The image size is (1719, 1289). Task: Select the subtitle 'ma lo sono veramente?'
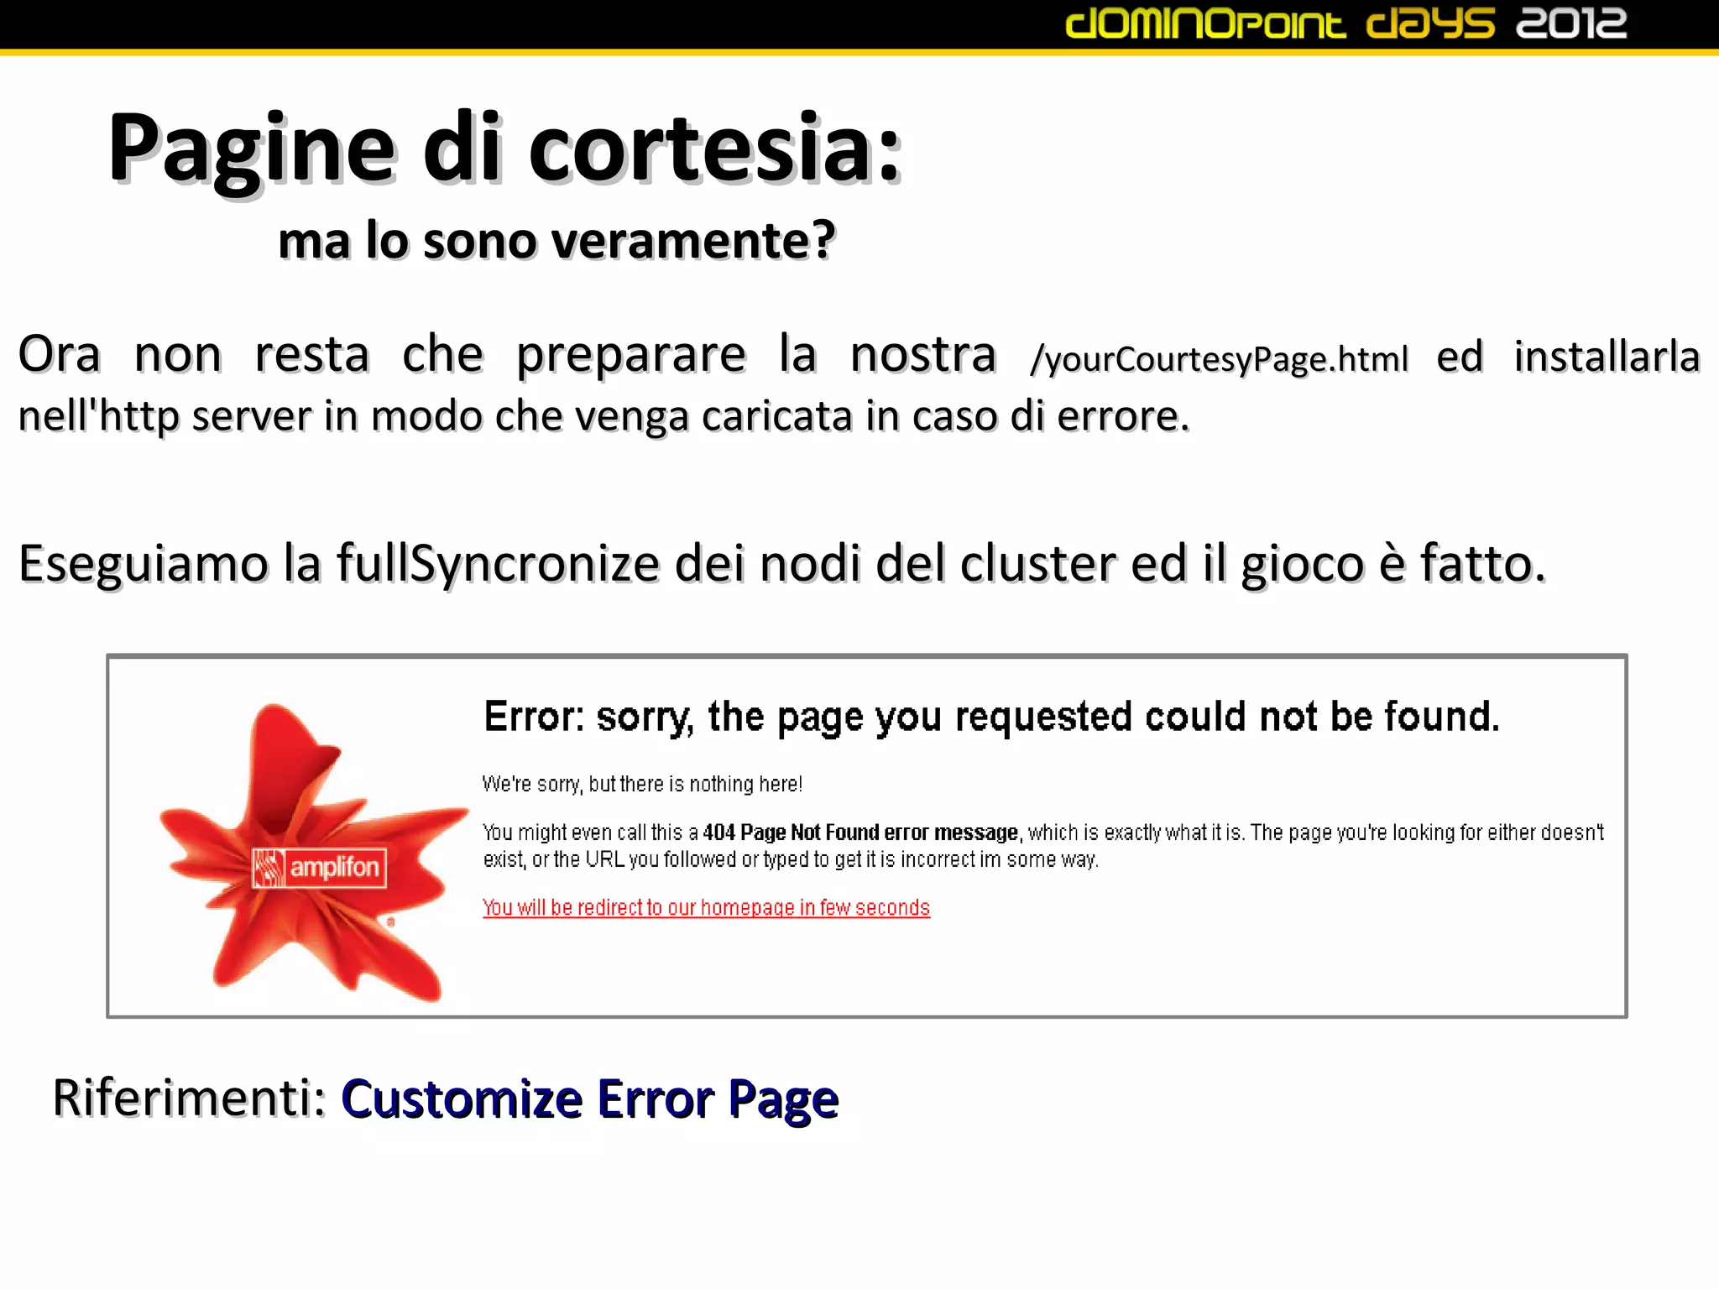click(x=557, y=240)
